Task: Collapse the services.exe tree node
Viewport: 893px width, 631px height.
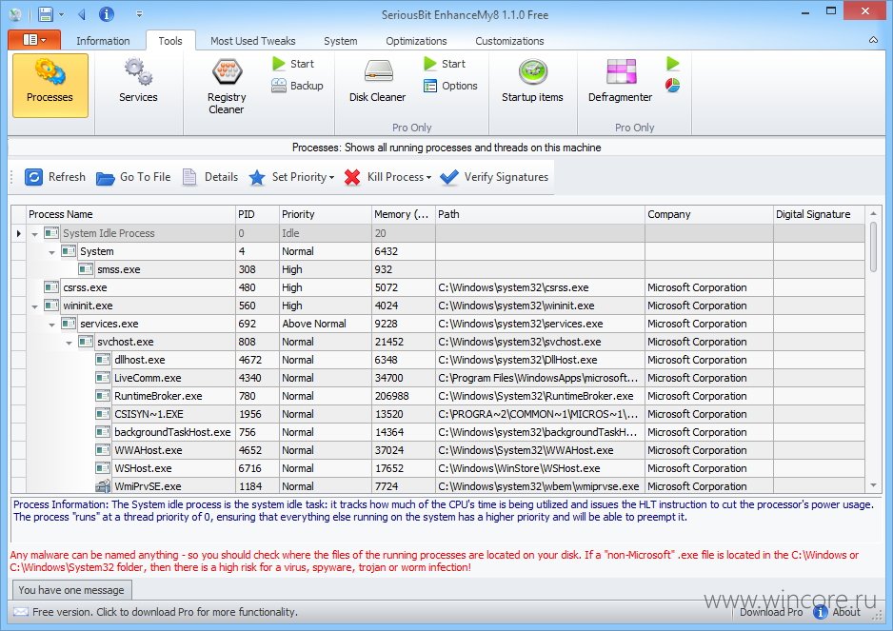Action: (51, 325)
